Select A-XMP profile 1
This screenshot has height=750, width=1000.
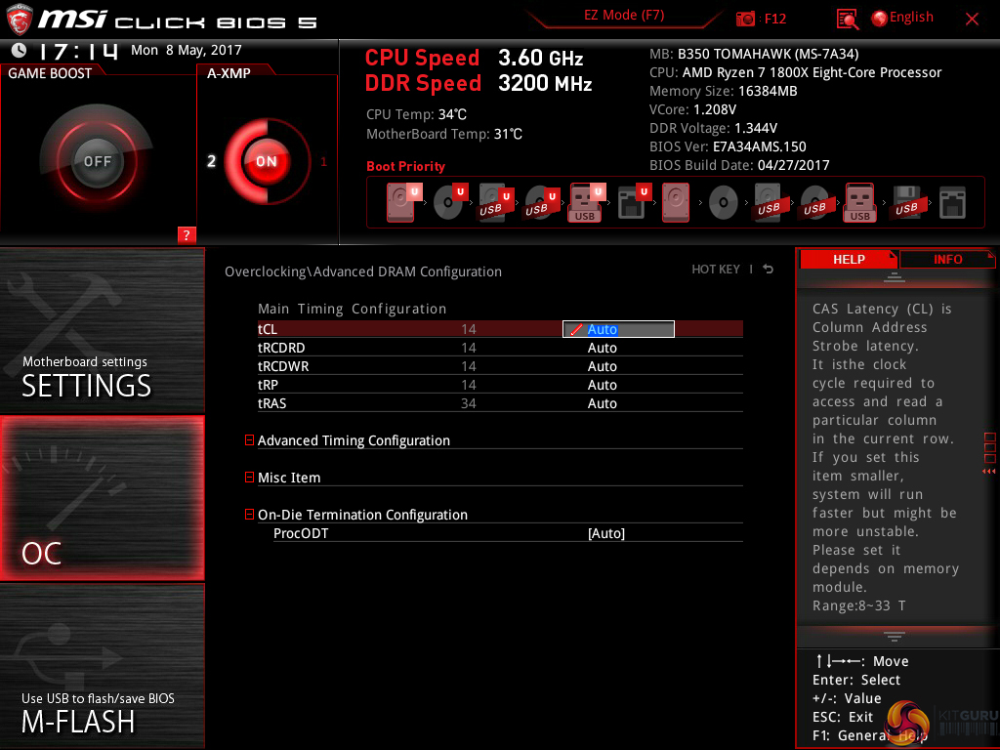(x=323, y=162)
